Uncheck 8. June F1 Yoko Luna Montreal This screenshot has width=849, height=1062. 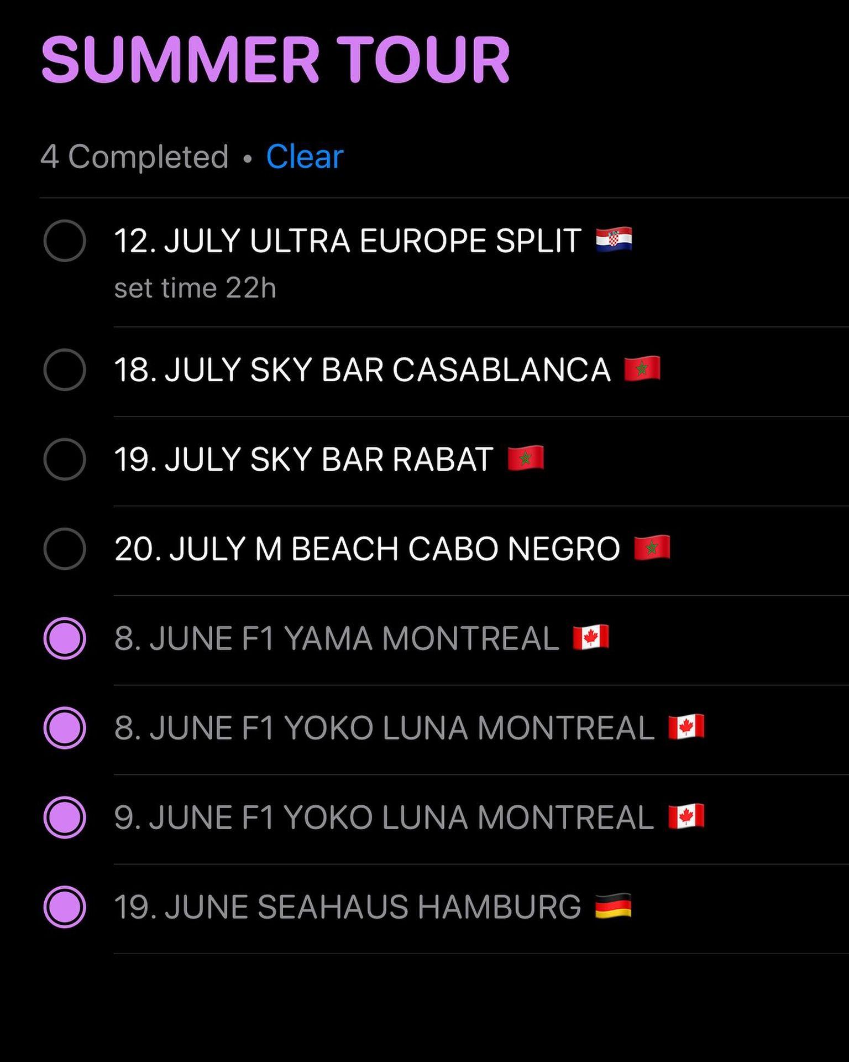point(65,728)
